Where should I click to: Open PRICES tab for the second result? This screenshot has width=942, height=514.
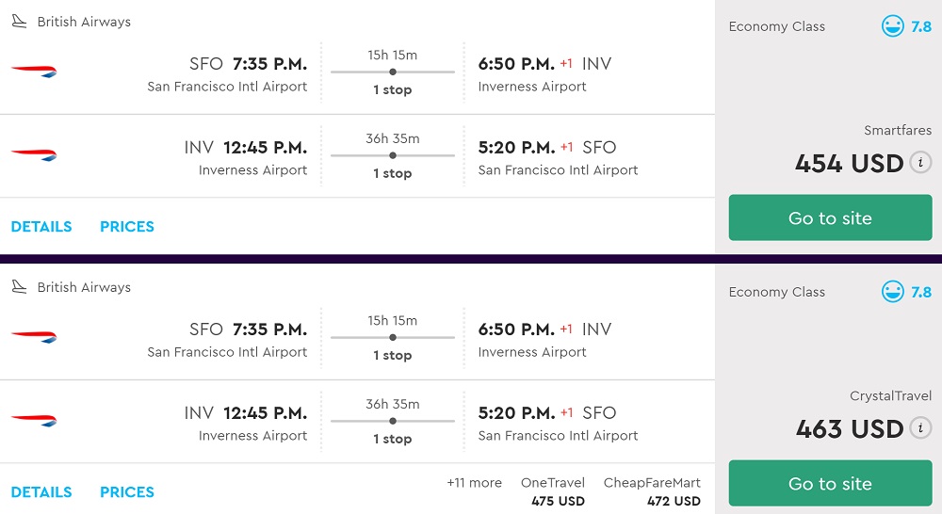point(127,492)
